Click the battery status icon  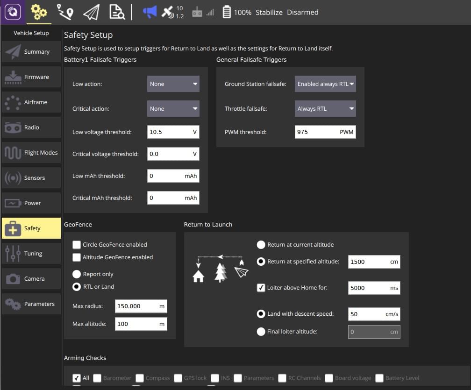click(x=227, y=13)
